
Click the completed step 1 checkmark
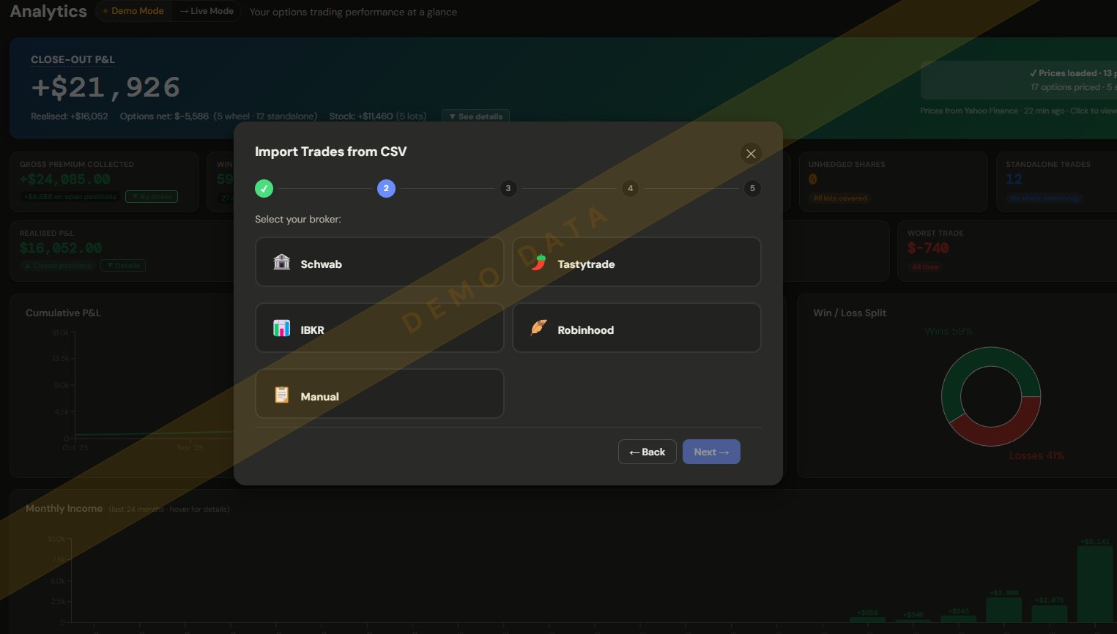coord(264,188)
